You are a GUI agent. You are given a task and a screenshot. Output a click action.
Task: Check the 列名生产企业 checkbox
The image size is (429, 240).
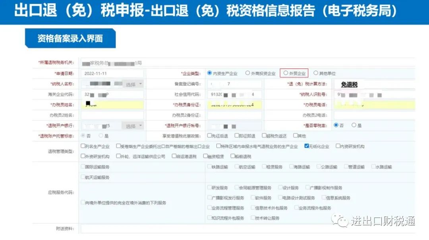tap(83, 146)
